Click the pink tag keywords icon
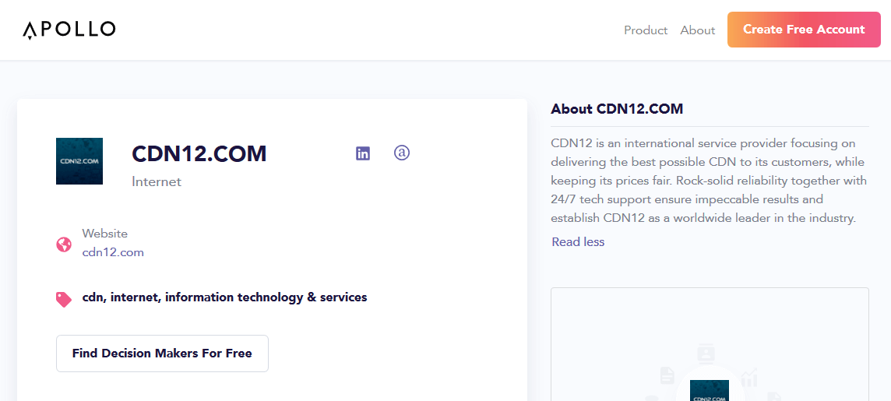The image size is (891, 401). 64,299
